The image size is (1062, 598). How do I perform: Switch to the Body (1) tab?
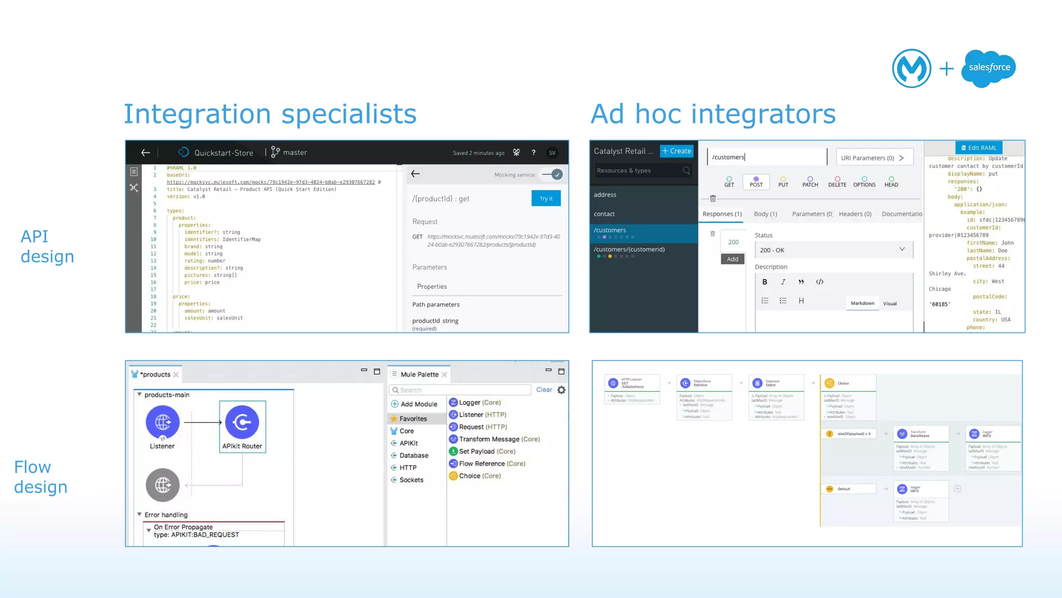click(765, 214)
